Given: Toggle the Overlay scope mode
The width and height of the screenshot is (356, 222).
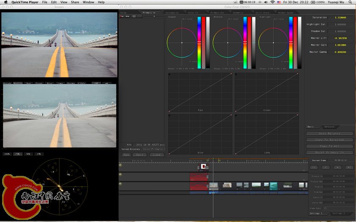Looking at the screenshot, I should (x=18, y=83).
